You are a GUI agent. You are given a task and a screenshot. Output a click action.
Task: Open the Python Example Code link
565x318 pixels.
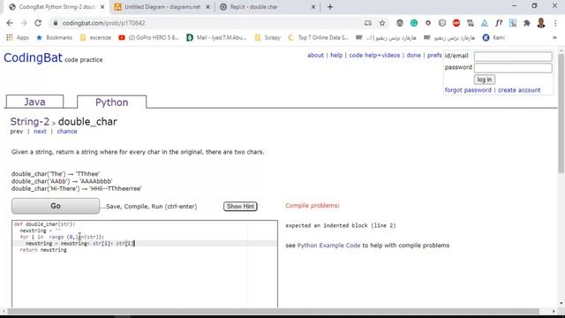click(x=328, y=246)
